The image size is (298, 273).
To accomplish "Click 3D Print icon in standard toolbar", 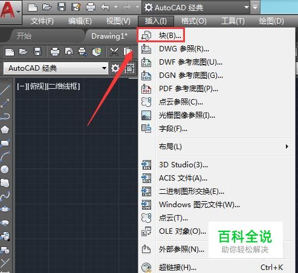I will click(x=97, y=52).
